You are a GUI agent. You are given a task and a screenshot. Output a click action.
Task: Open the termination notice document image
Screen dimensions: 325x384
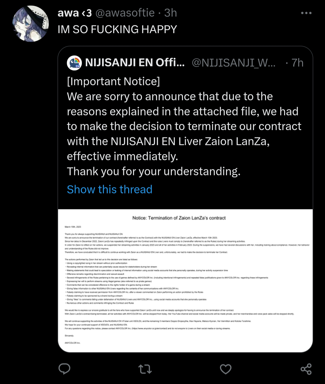pos(185,280)
